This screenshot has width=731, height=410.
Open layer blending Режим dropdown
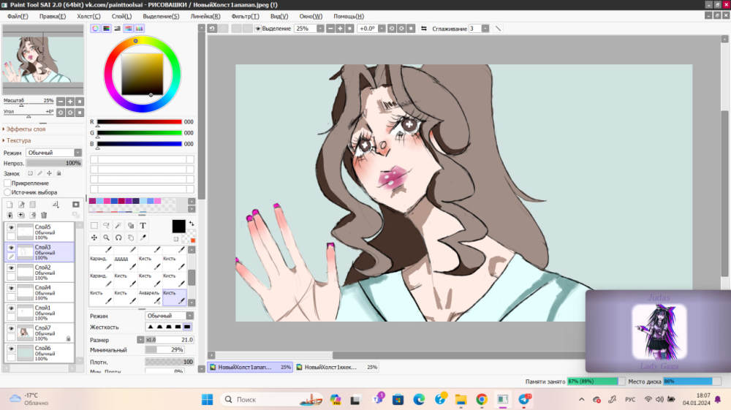pyautogui.click(x=53, y=153)
